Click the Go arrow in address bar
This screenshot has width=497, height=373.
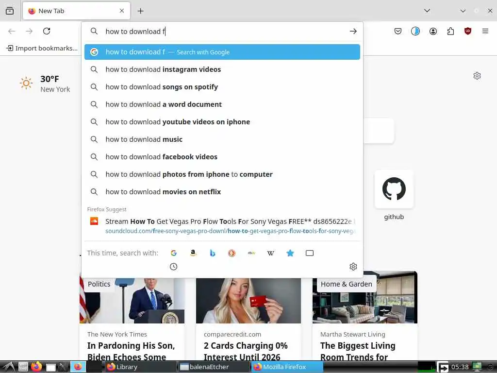353,31
